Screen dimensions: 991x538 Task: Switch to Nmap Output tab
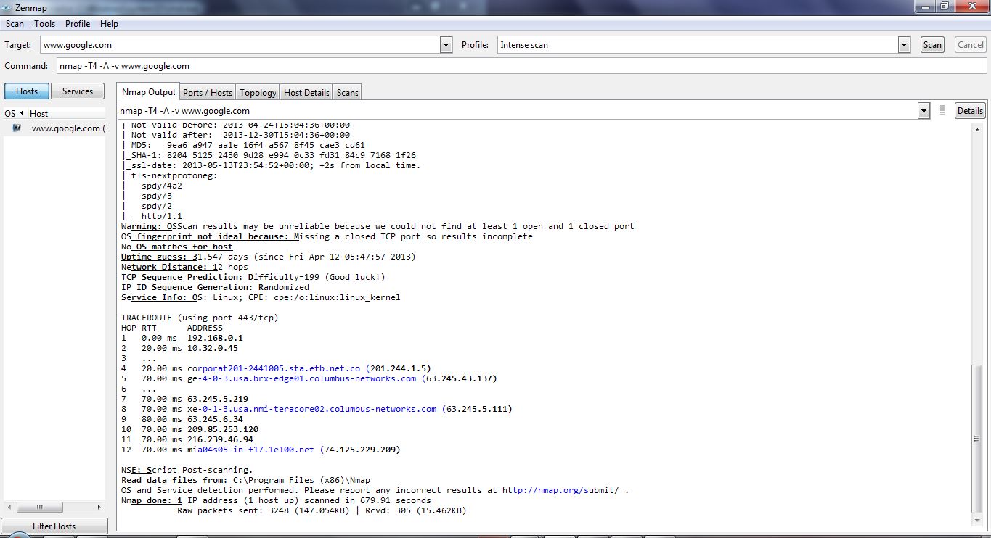[148, 92]
